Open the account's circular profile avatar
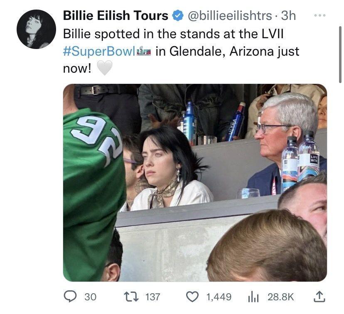This screenshot has width=344, height=314. tap(36, 29)
